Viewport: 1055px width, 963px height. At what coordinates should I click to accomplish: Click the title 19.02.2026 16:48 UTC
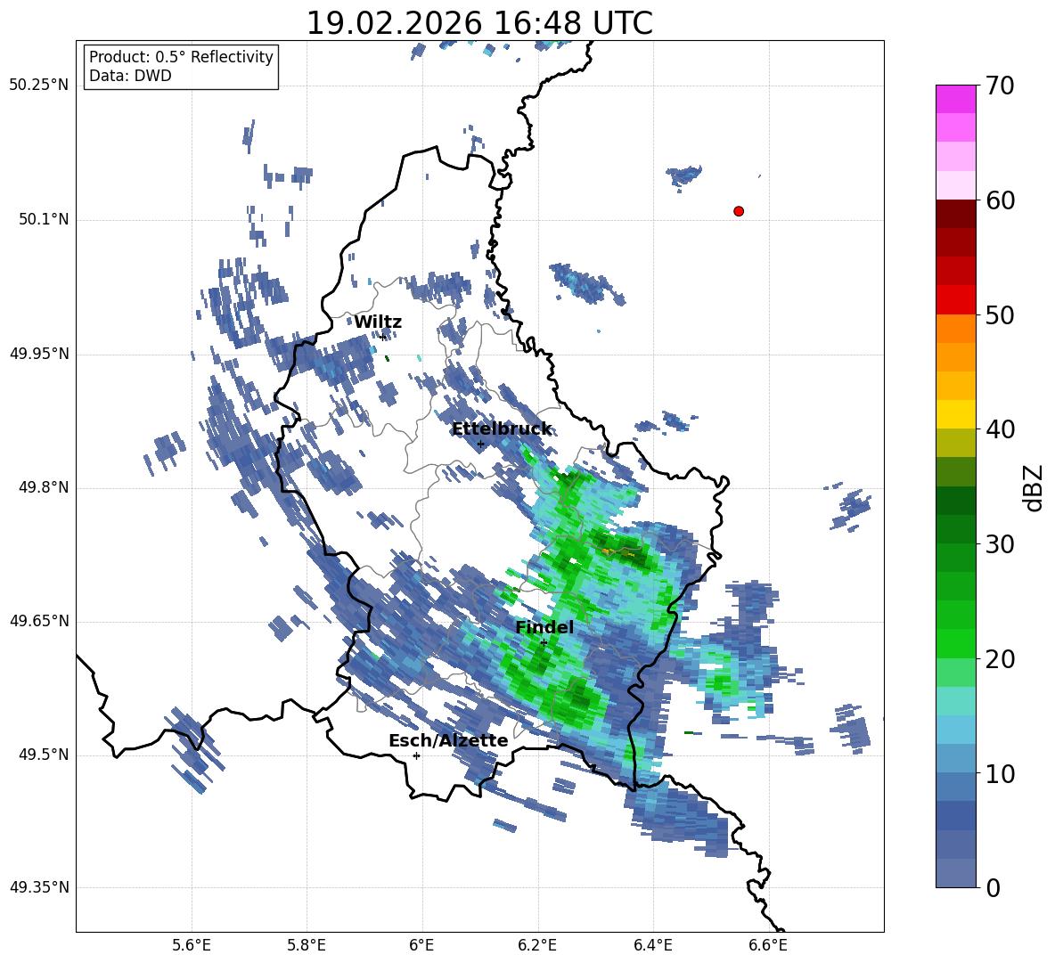(x=479, y=23)
